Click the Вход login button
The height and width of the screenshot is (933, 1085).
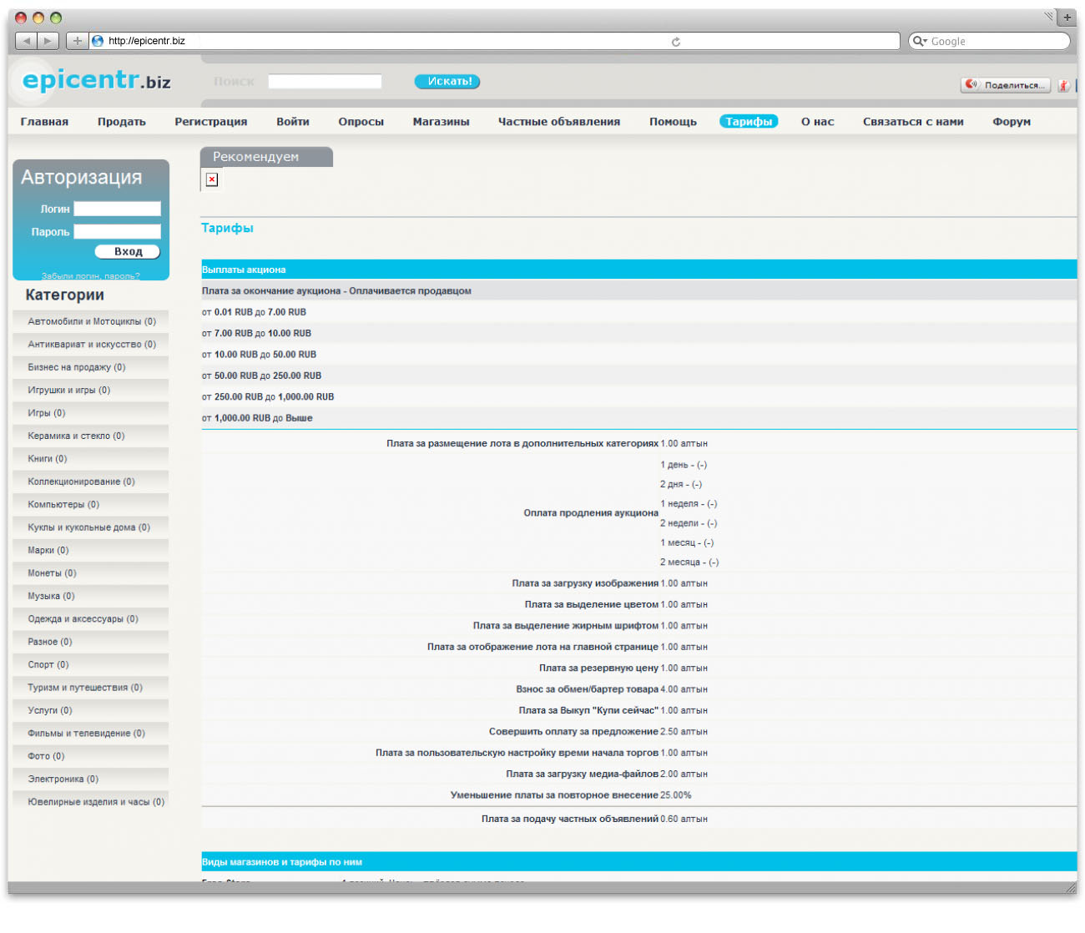tap(127, 251)
